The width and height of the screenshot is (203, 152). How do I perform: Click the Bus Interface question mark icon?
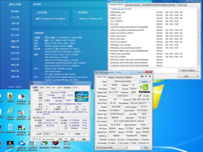(x=150, y=103)
